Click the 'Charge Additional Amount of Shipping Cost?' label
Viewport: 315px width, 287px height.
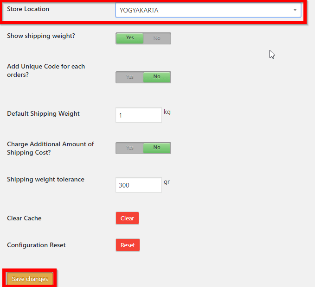pyautogui.click(x=51, y=148)
